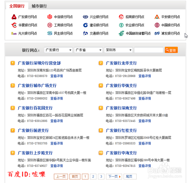View details 查看详情 for 0755-83572445
Image resolution: width=193 pixels, height=183 pixels.
point(145,121)
